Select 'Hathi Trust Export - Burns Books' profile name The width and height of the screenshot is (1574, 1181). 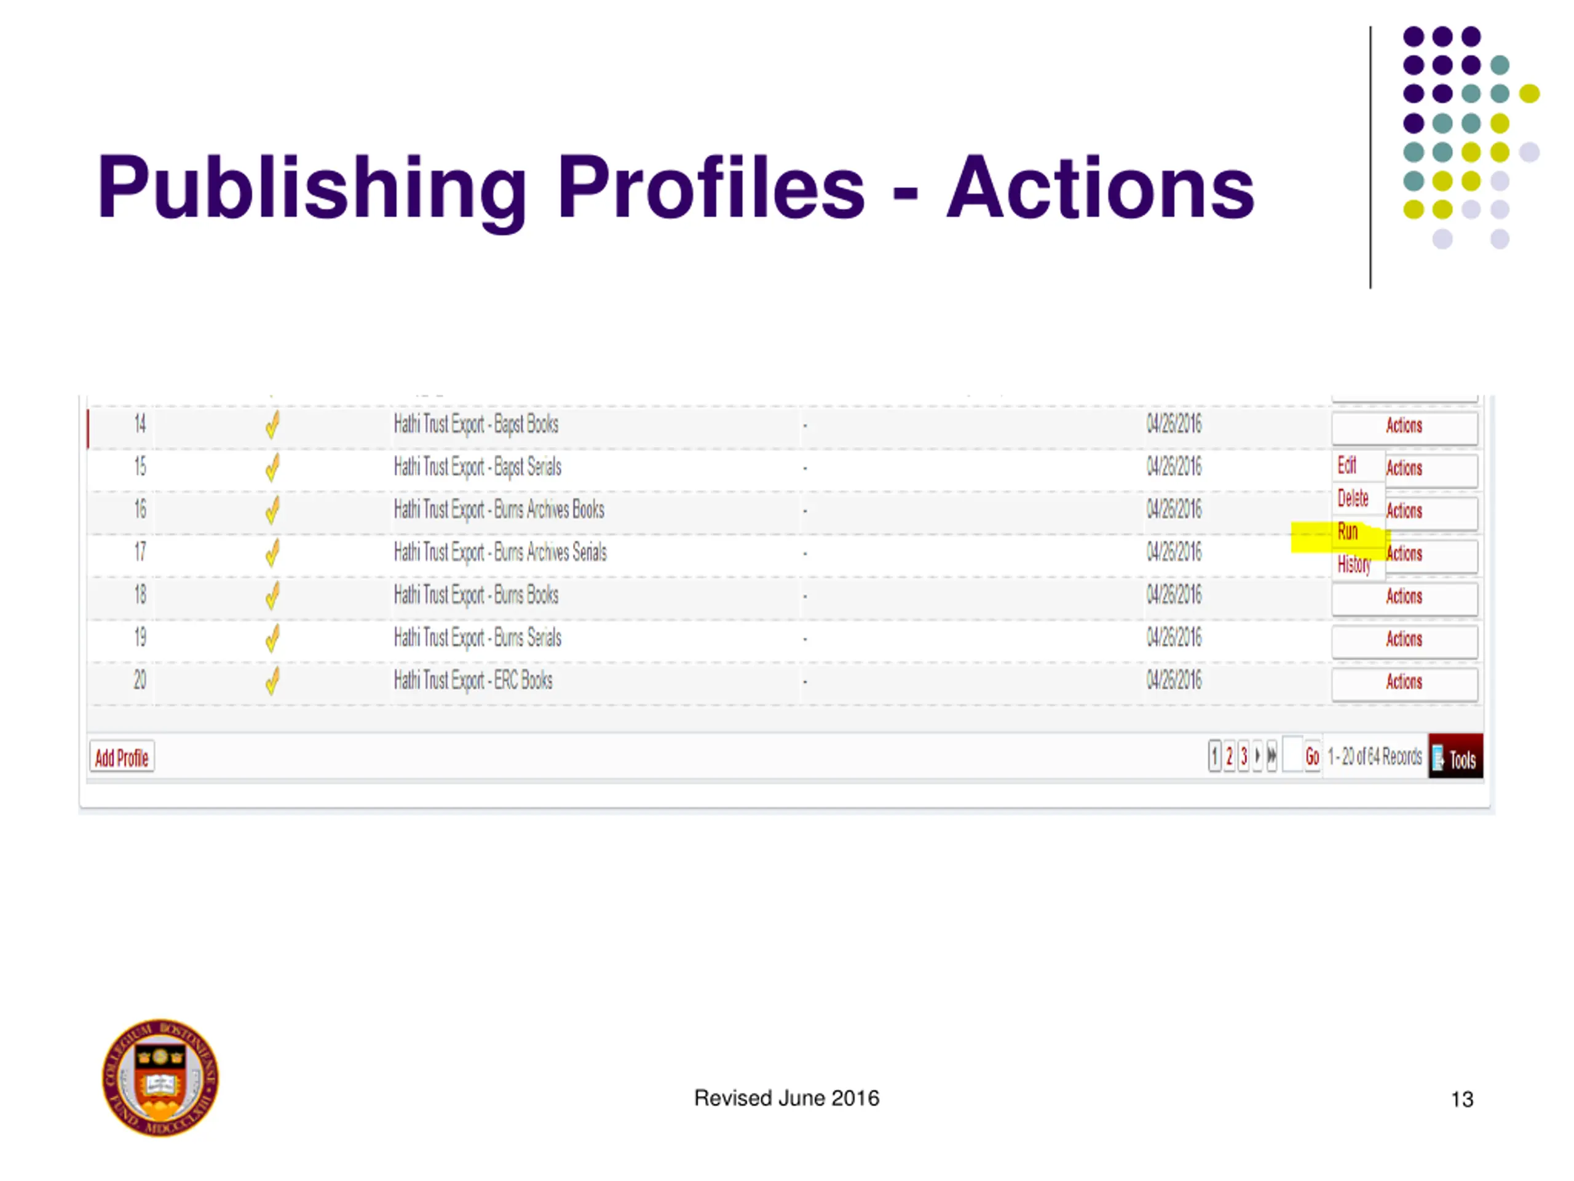pyautogui.click(x=476, y=596)
